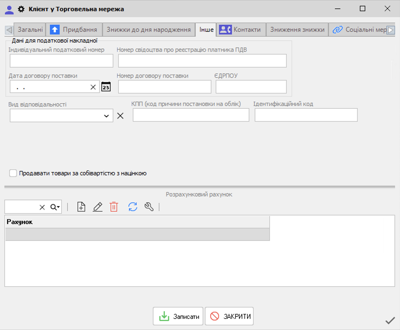Image resolution: width=400 pixels, height=330 pixels.
Task: Open the wrench settings tool
Action: point(149,207)
